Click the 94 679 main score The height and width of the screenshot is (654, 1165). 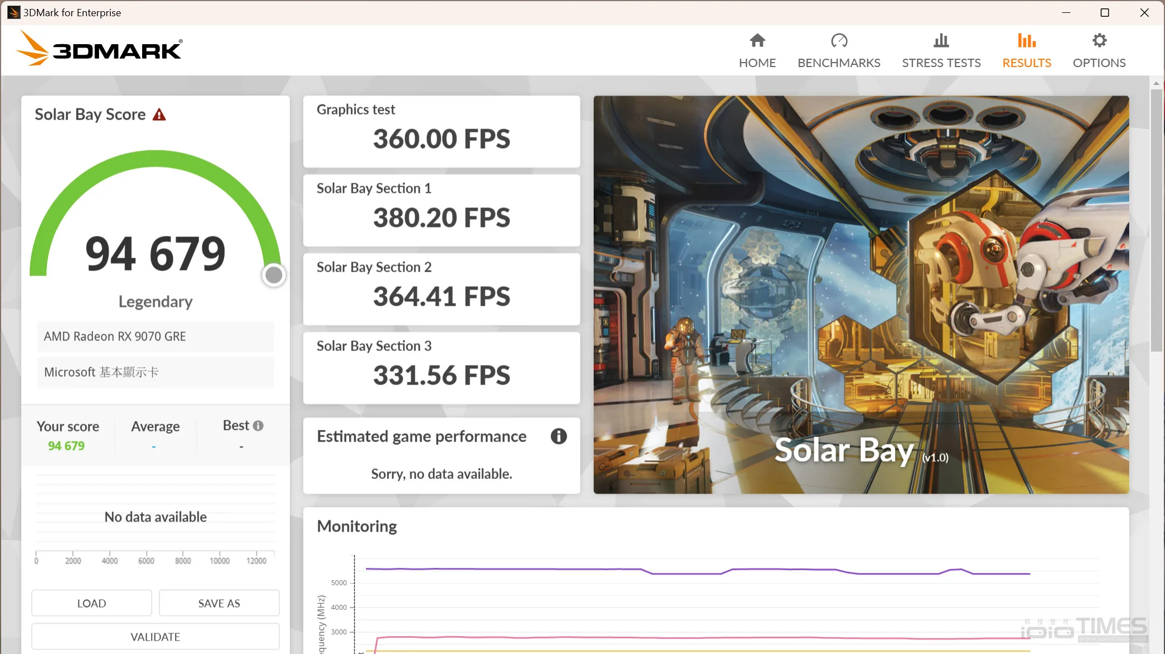coord(156,254)
